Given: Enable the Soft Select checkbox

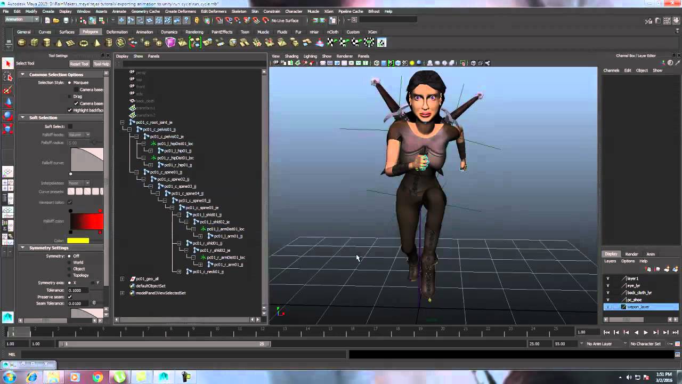Looking at the screenshot, I should click(70, 126).
